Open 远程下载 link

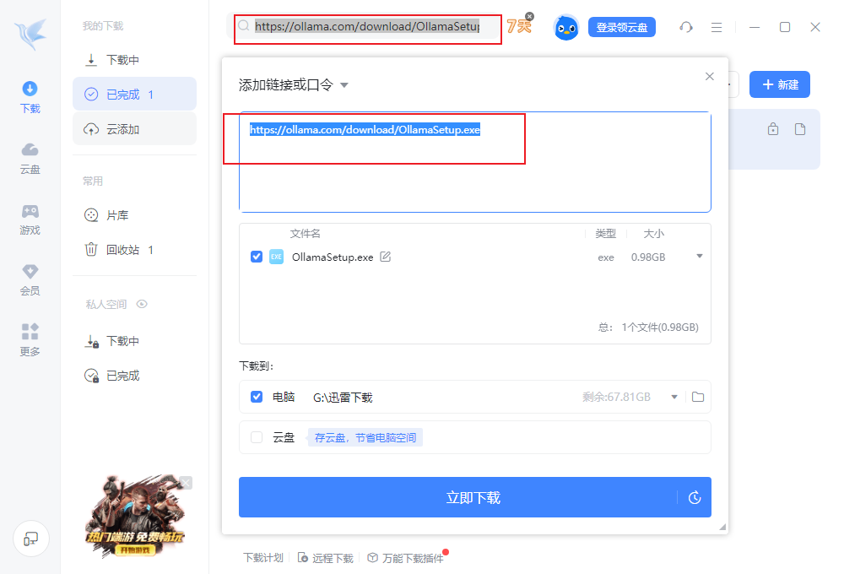(x=326, y=558)
